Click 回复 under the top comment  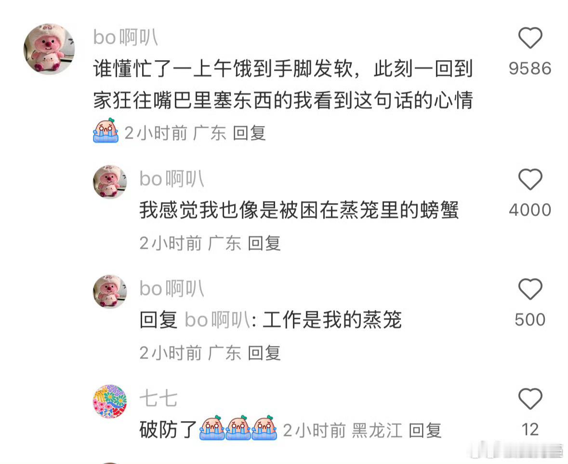coord(249,133)
